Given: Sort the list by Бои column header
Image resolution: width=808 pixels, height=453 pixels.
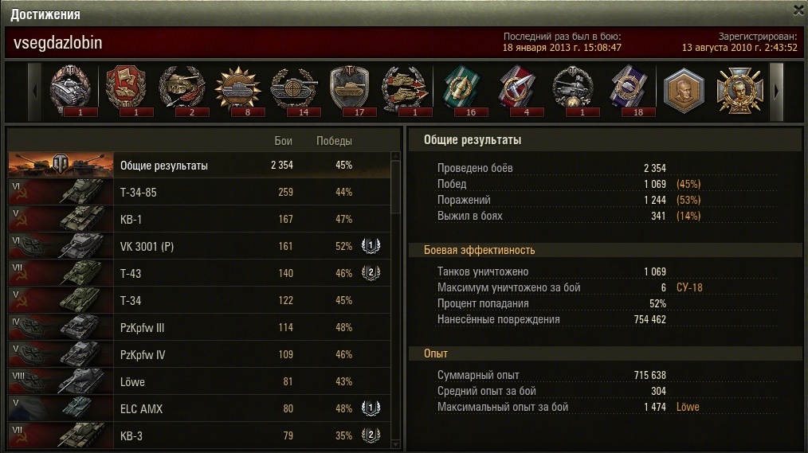Looking at the screenshot, I should click(x=284, y=141).
